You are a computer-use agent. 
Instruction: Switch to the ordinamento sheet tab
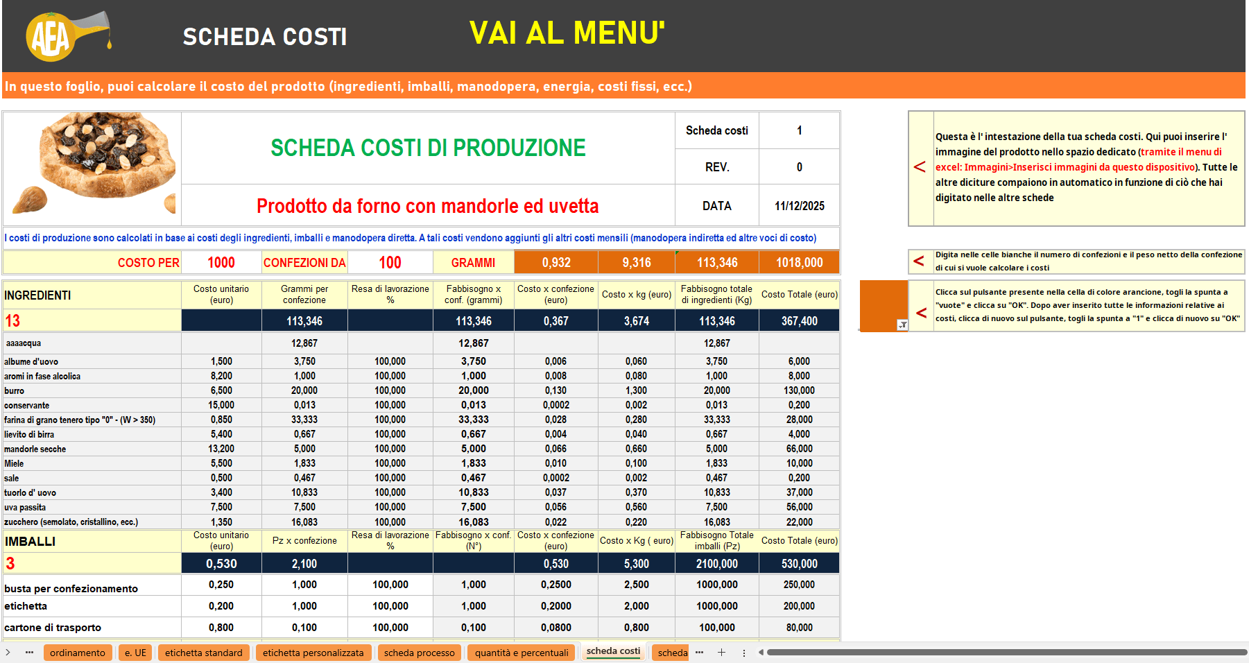[x=78, y=653]
